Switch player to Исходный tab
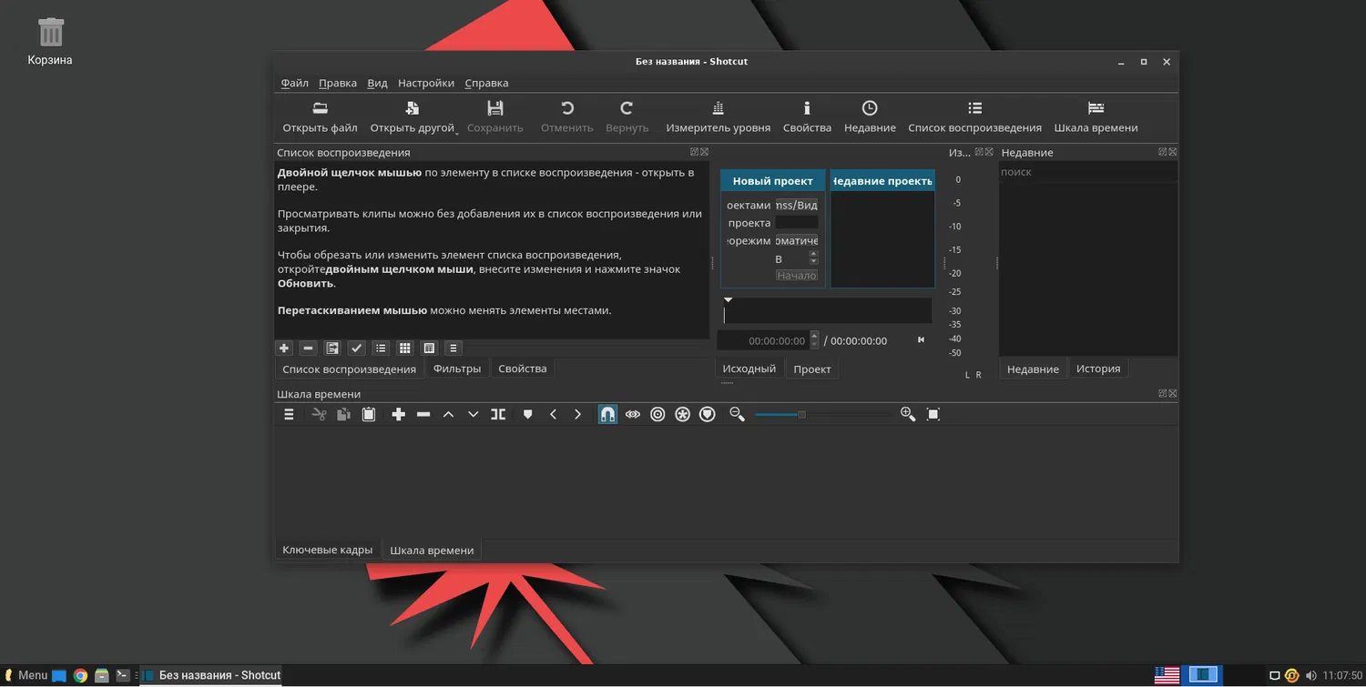Screen dimensions: 1366x687 coord(749,369)
